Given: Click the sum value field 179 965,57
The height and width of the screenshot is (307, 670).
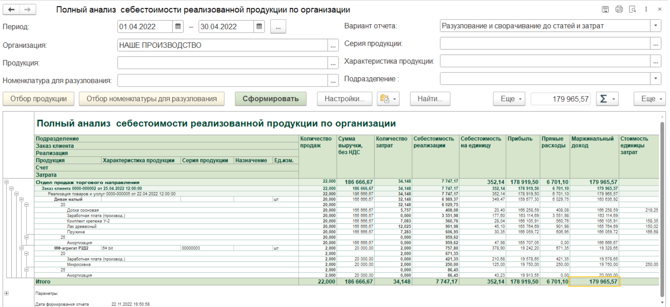Looking at the screenshot, I should pos(561,99).
